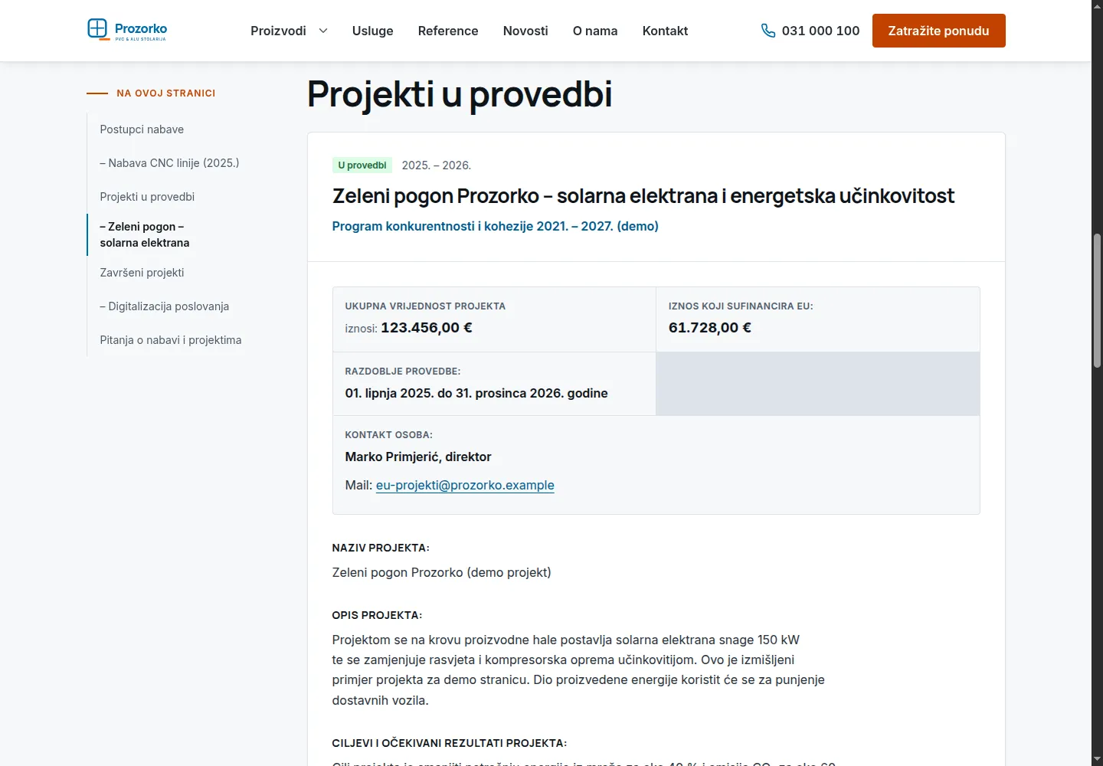Jump to Završeni projekti section
This screenshot has width=1103, height=766.
point(142,273)
